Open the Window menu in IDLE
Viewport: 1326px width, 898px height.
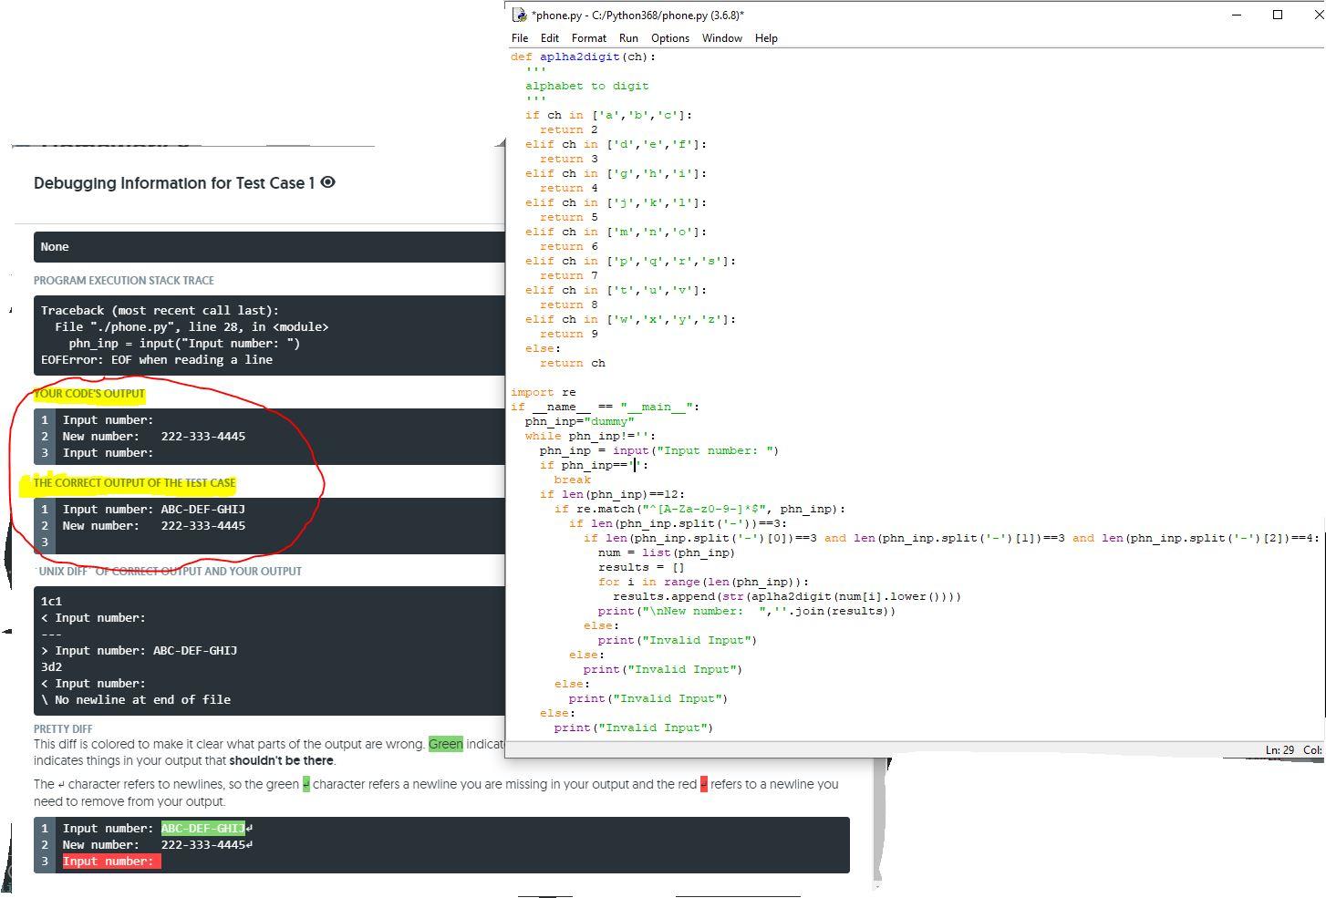(x=722, y=38)
